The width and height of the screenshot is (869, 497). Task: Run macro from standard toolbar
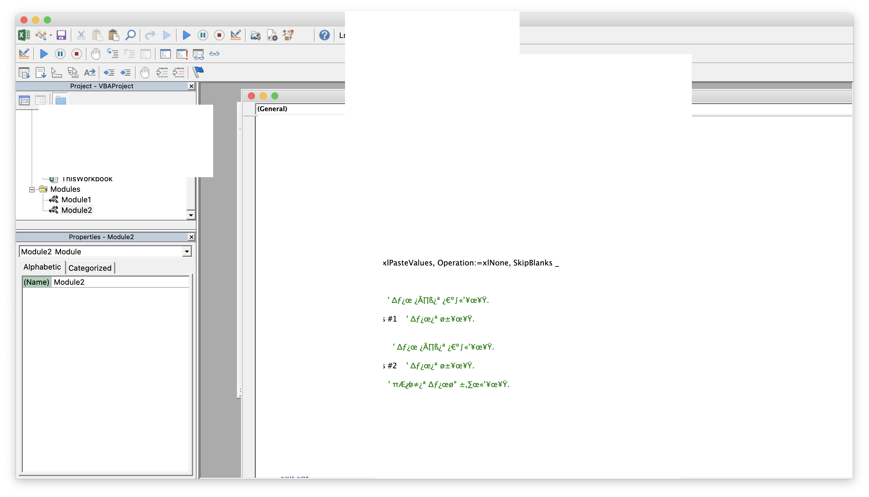point(186,35)
